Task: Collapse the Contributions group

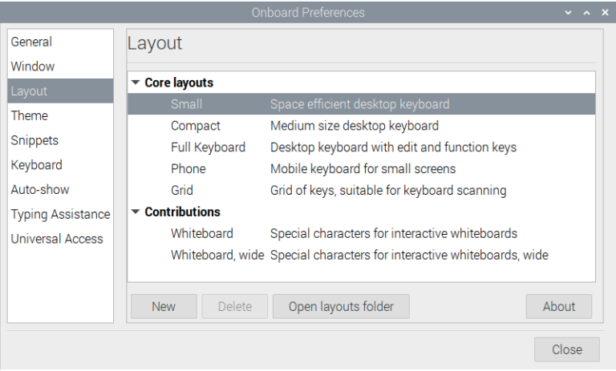Action: [x=136, y=212]
